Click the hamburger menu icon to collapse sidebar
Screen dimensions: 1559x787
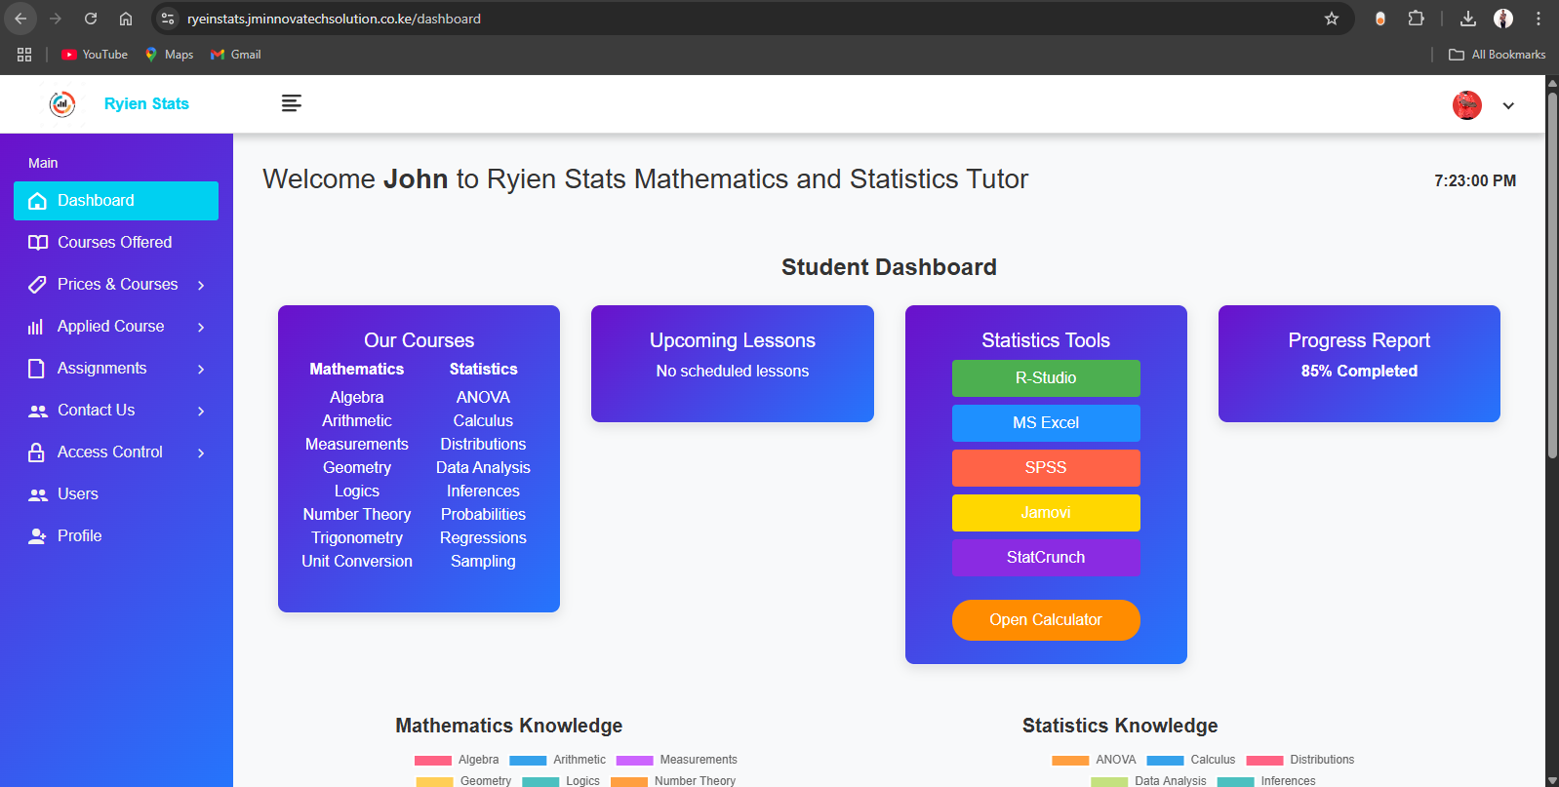[x=291, y=103]
